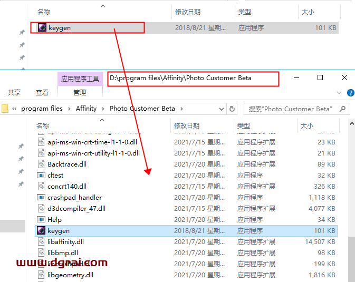The image size is (355, 282).
Task: Select d3dcompiler_47.dll file name
Action: (x=76, y=208)
